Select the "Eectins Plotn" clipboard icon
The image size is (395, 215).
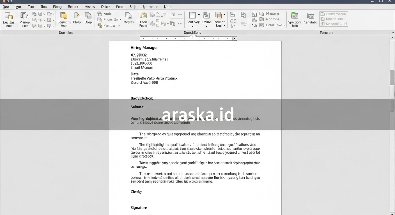pyautogui.click(x=9, y=18)
